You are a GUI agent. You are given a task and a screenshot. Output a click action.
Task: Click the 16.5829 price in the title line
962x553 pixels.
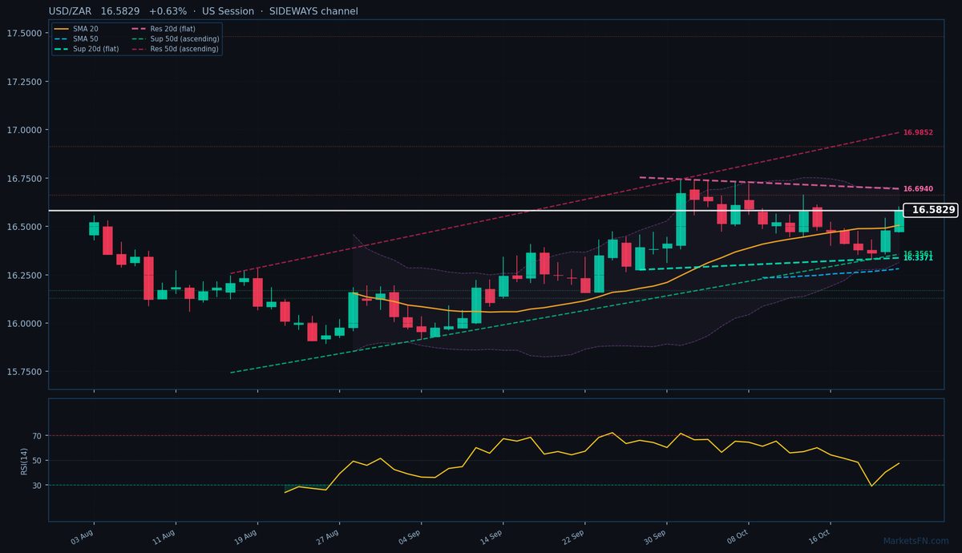coord(119,11)
